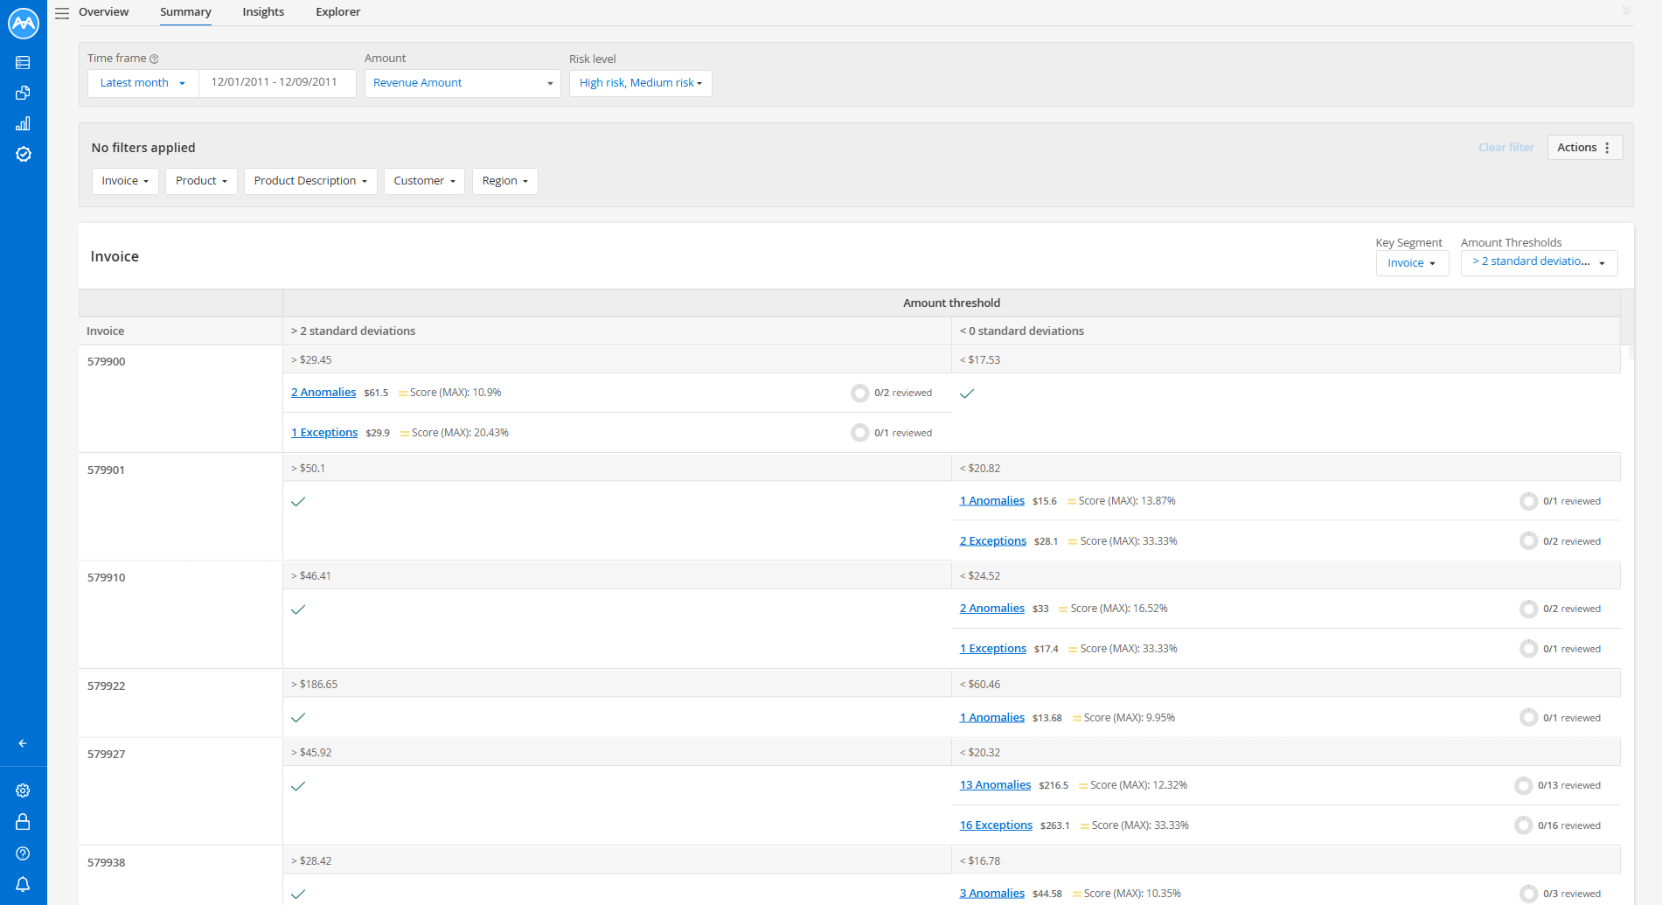Open 13 Anomalies link for invoice 579927

tap(995, 785)
